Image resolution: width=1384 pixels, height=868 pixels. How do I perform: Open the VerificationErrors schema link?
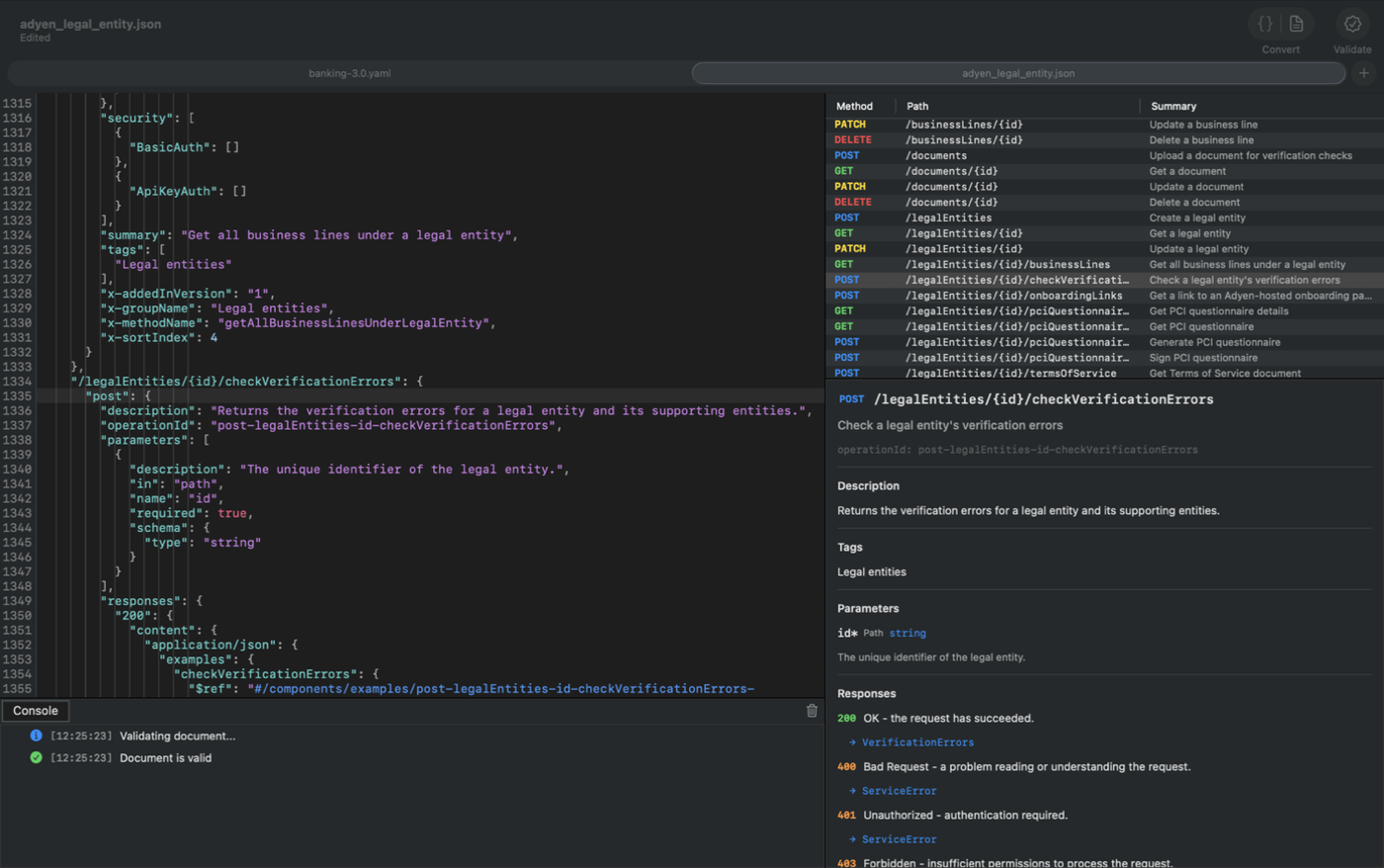(x=916, y=741)
